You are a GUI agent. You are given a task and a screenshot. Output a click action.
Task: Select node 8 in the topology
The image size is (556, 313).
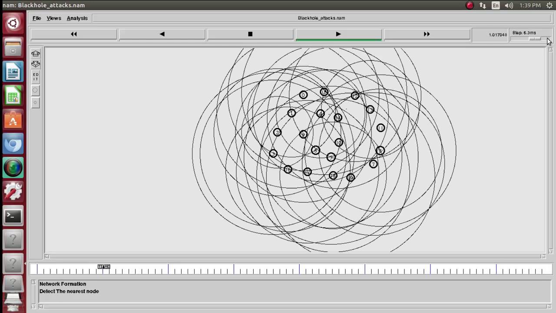[x=380, y=150]
